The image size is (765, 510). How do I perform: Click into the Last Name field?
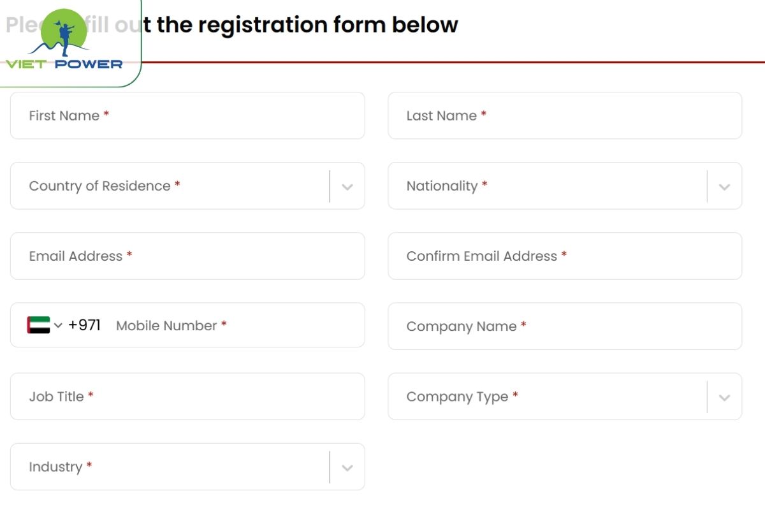coord(565,115)
